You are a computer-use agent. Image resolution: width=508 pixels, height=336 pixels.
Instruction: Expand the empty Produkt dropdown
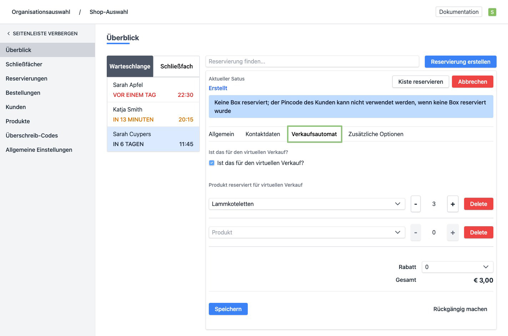(x=306, y=232)
